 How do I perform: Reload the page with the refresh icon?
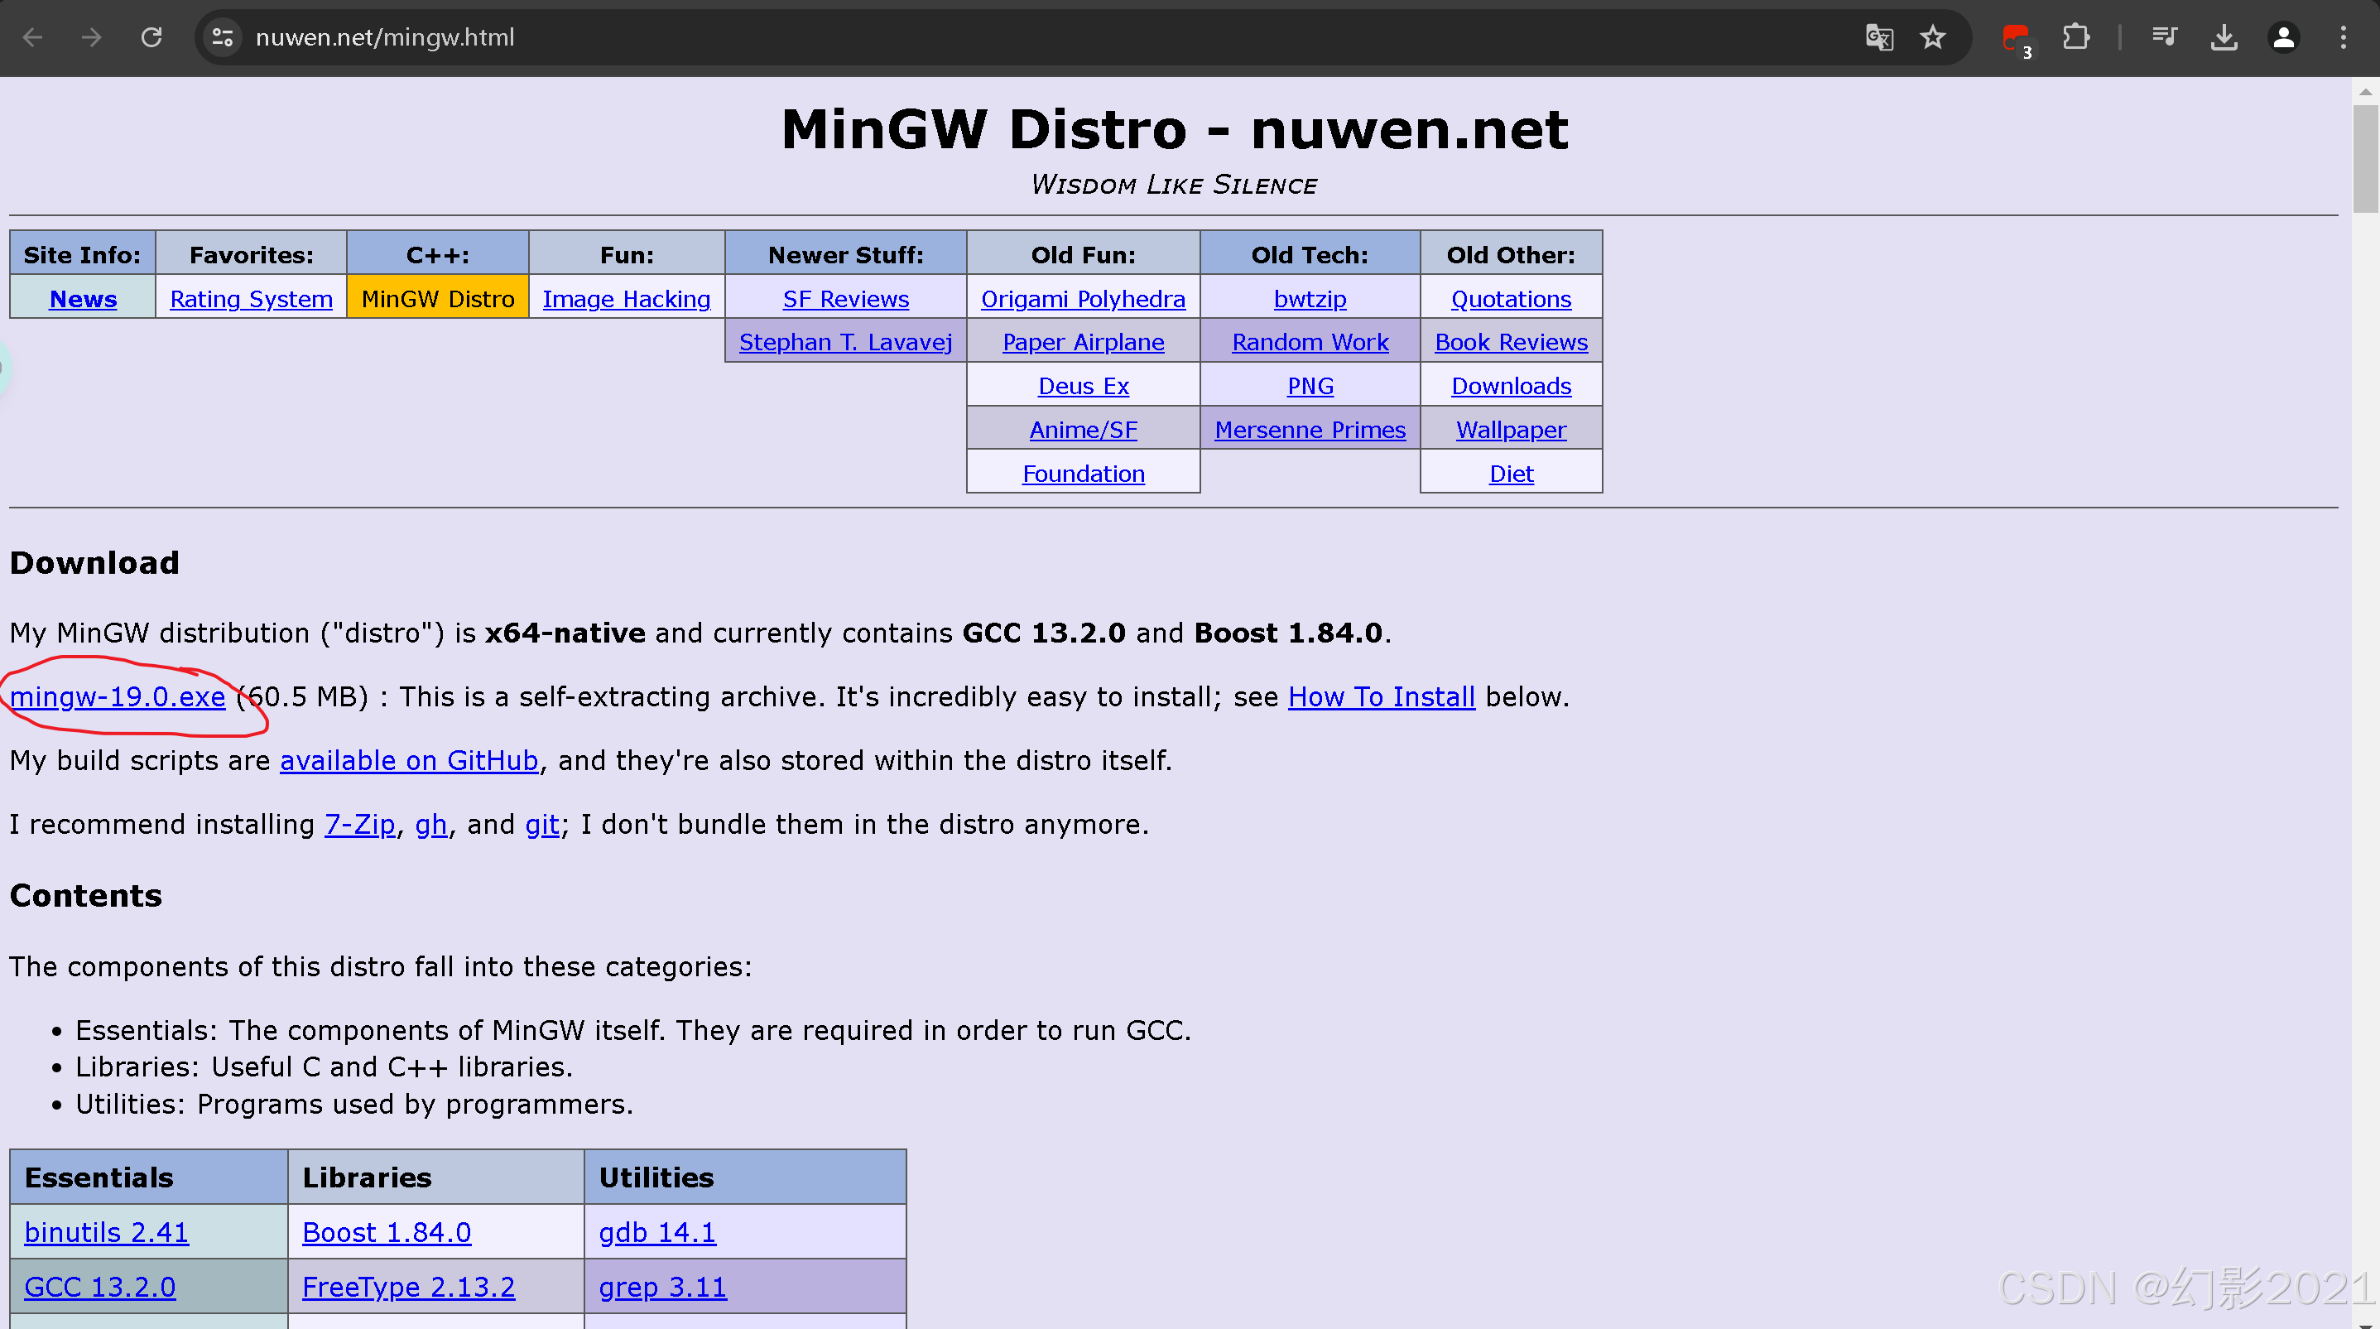coord(151,38)
